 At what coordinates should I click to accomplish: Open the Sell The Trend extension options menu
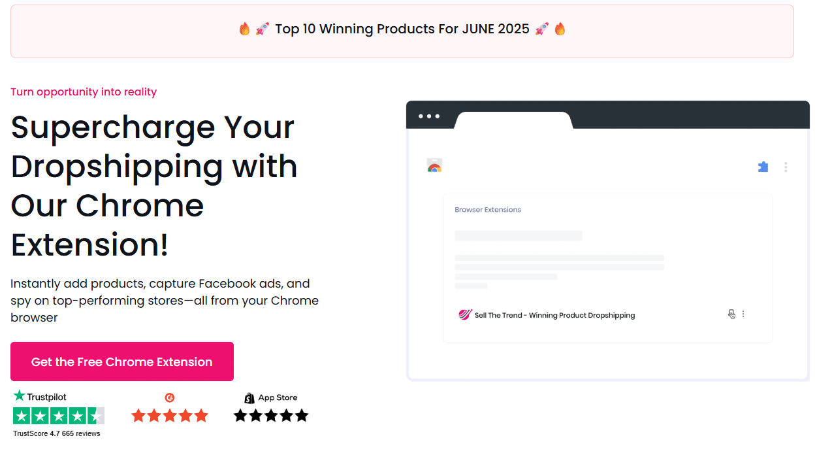tap(743, 314)
